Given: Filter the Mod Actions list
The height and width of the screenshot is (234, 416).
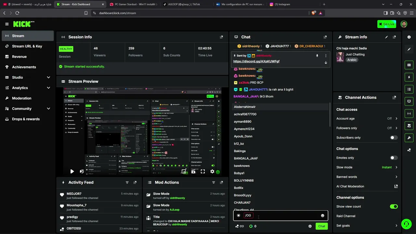Looking at the screenshot, I should click(214, 183).
